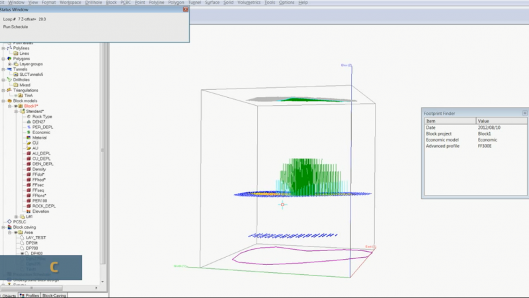Click the PCSLC diamond icon
529x298 pixels.
[9, 221]
